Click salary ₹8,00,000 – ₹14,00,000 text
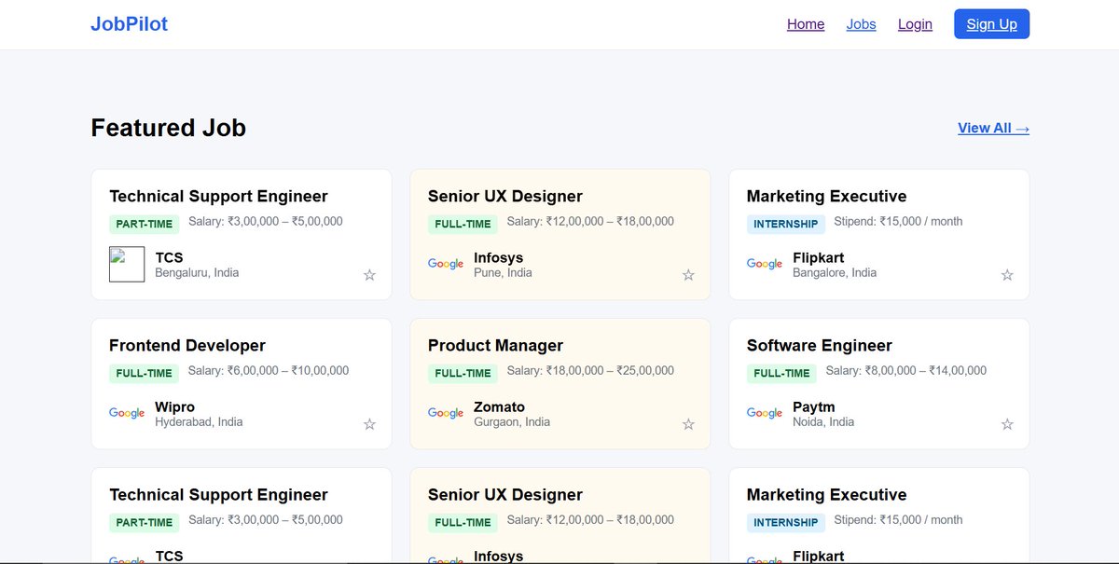The image size is (1119, 564). (x=906, y=370)
